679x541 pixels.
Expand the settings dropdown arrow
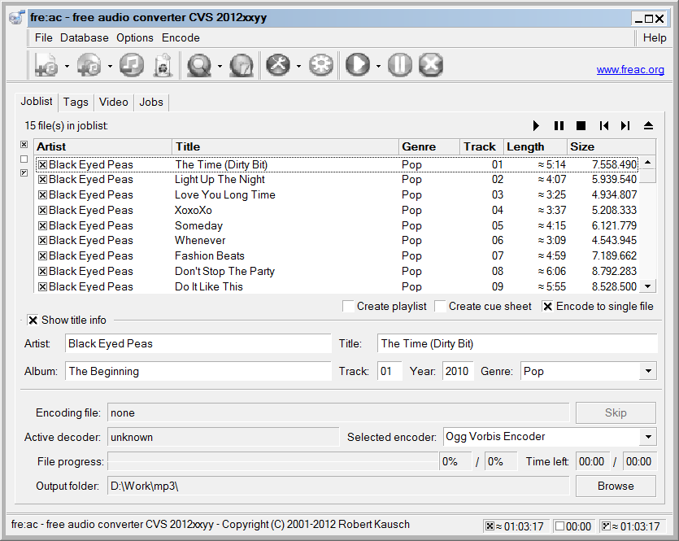pyautogui.click(x=298, y=66)
